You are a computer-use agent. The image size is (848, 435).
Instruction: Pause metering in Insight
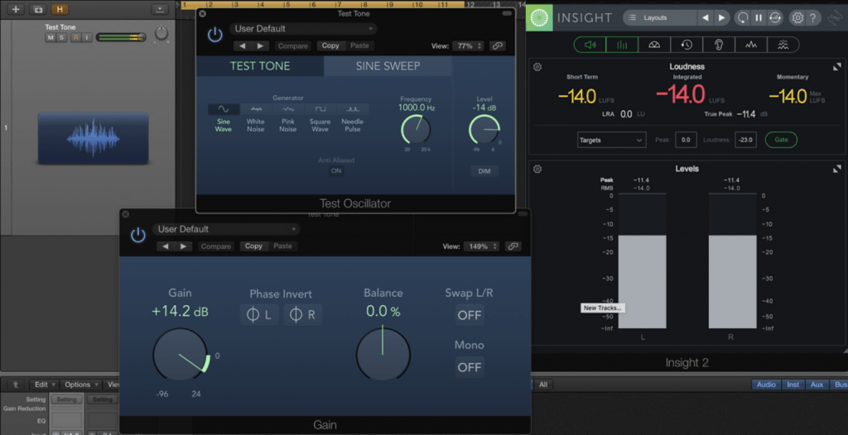tap(759, 17)
